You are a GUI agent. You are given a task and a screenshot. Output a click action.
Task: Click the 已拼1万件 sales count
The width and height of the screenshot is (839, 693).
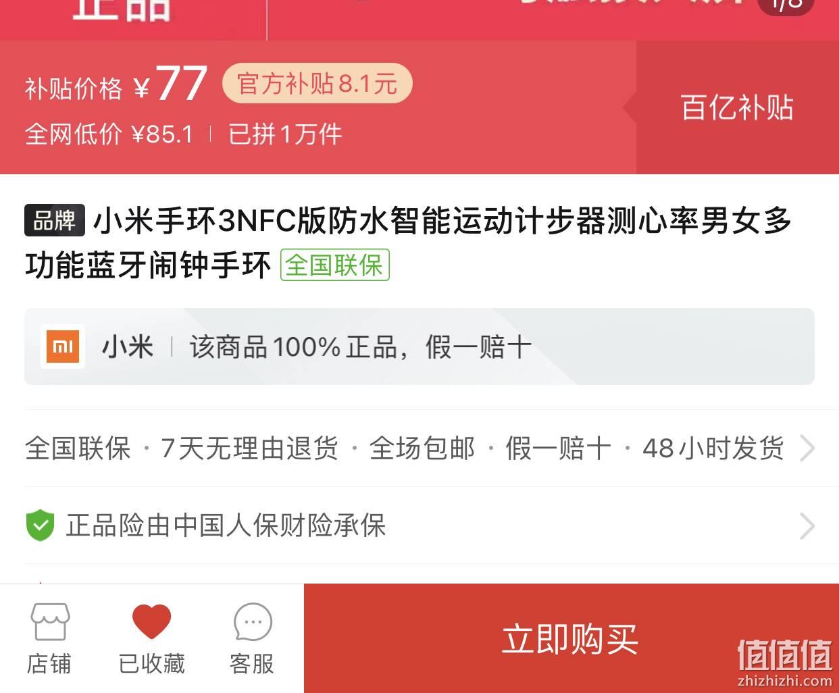tap(285, 134)
